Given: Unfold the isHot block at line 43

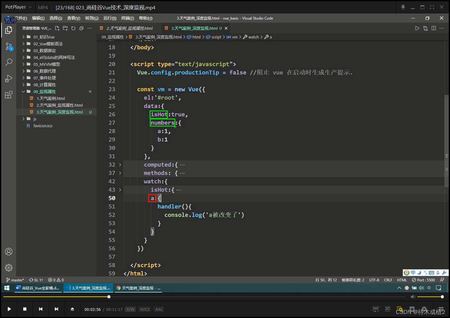Looking at the screenshot, I should [120, 190].
